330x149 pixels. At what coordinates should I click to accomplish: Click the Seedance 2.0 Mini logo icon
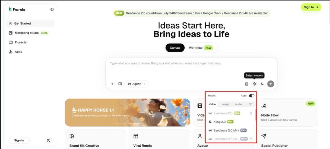coord(210,130)
